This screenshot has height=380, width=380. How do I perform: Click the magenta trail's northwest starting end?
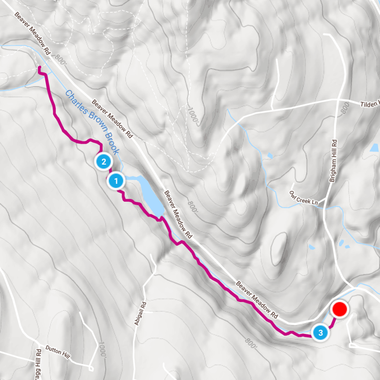point(39,68)
